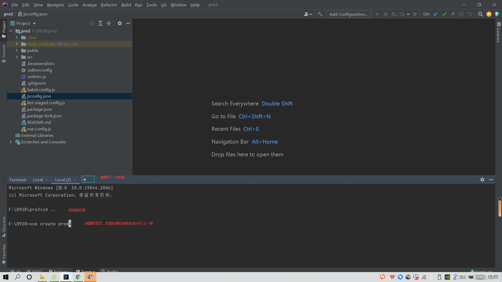Run Update Project via blue Git arrow
The width and height of the screenshot is (502, 282).
coord(435,14)
